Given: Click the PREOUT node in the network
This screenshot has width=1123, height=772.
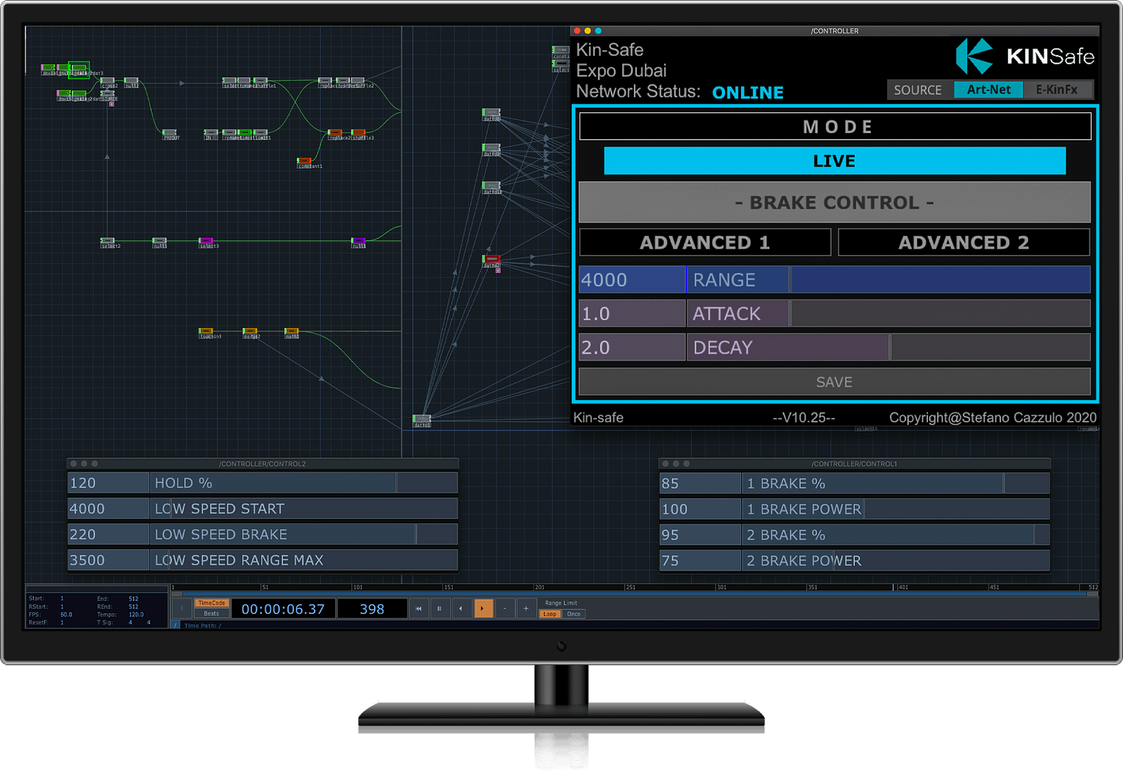Looking at the screenshot, I should tap(170, 133).
